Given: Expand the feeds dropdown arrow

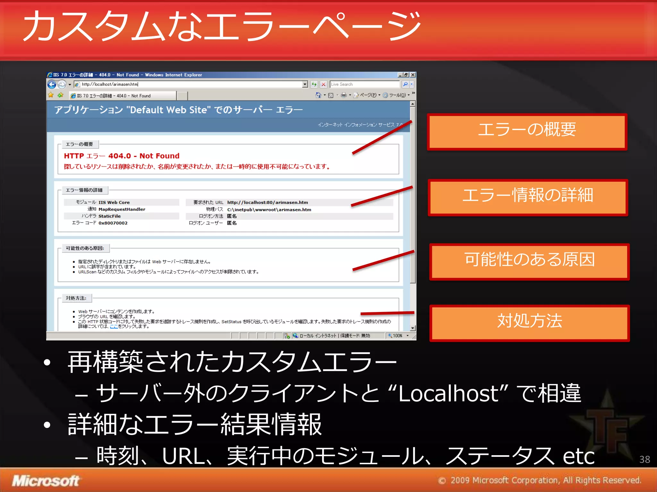Looking at the screenshot, I should pos(337,95).
